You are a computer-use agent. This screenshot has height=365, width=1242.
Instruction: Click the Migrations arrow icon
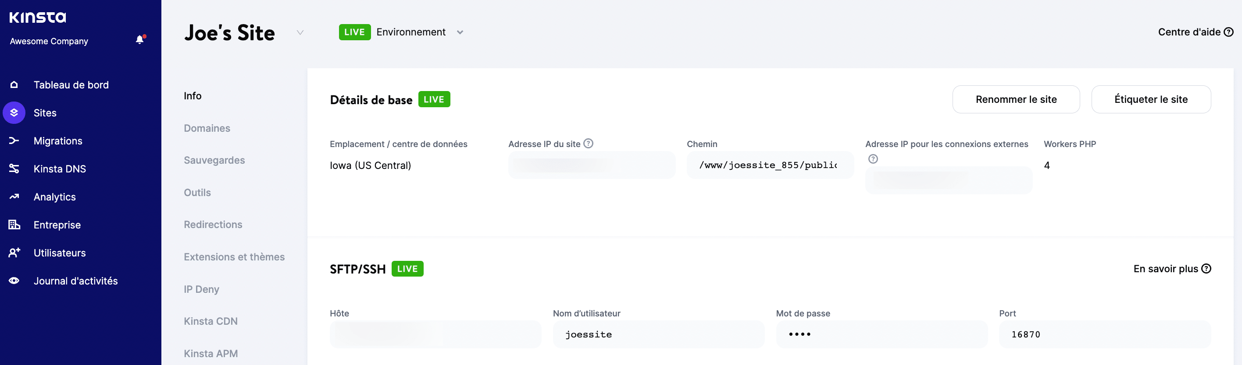pos(14,140)
